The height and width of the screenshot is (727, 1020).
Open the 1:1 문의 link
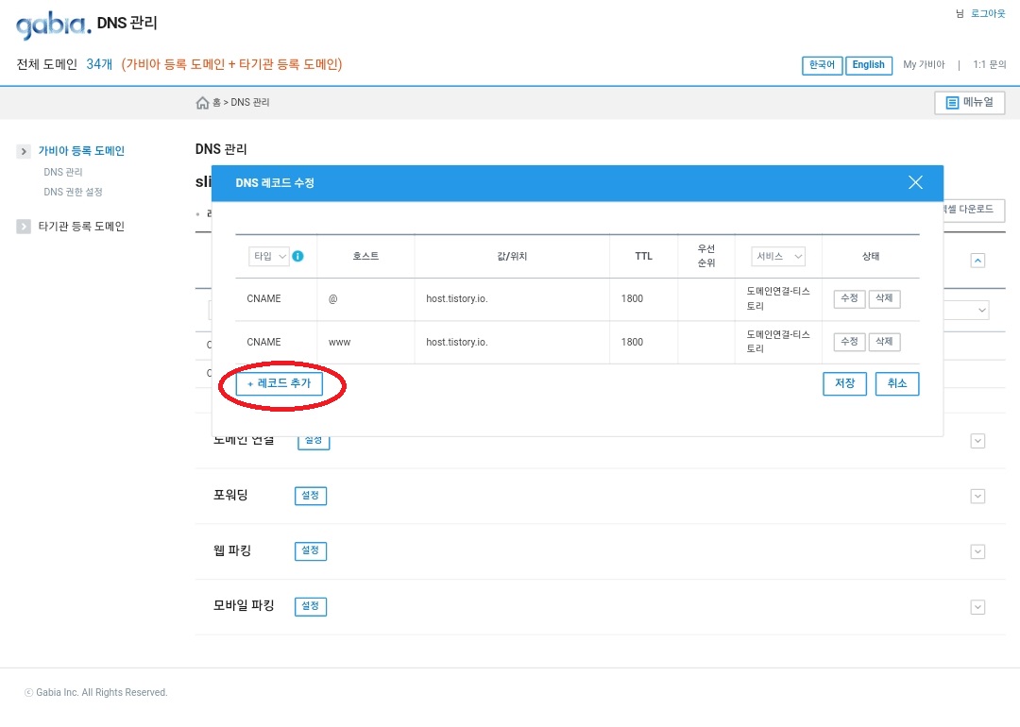990,64
